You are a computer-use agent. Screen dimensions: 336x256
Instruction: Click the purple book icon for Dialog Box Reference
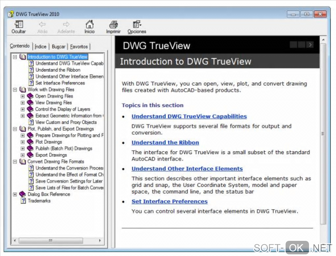22,194
